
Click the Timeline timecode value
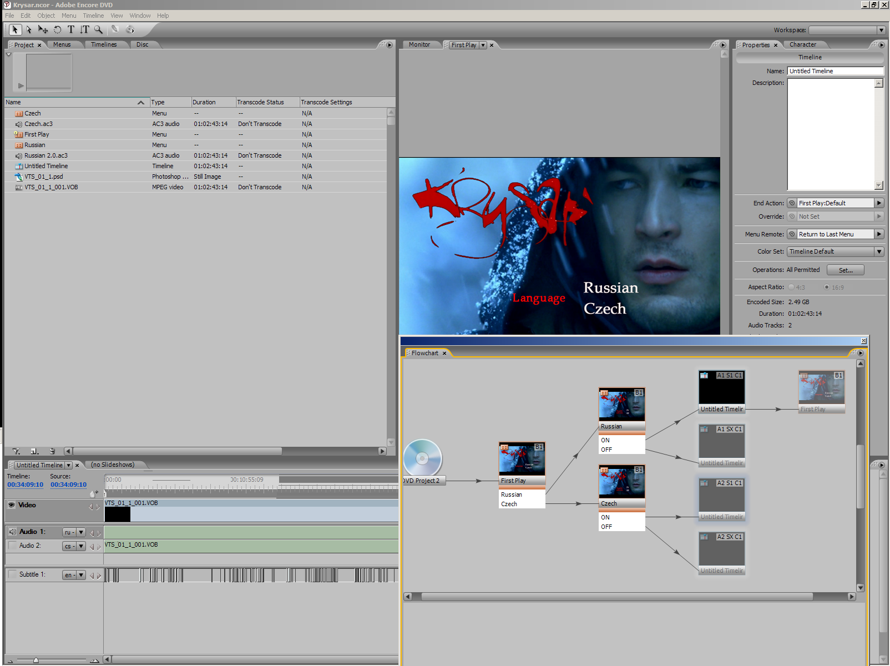pos(26,485)
